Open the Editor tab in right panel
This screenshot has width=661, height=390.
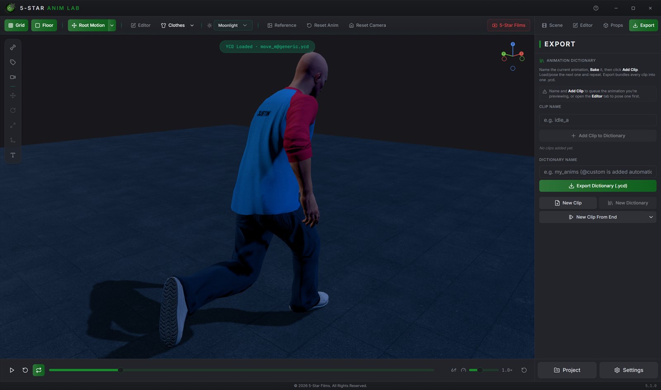click(583, 25)
